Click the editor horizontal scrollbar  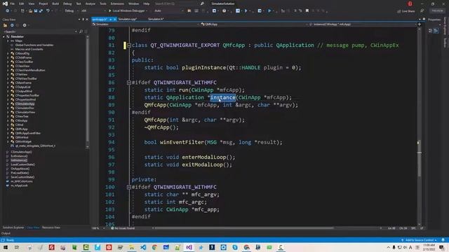243,228
